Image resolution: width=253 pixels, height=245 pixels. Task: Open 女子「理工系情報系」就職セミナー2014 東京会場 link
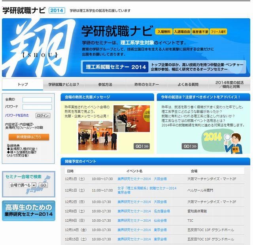coord(147,190)
